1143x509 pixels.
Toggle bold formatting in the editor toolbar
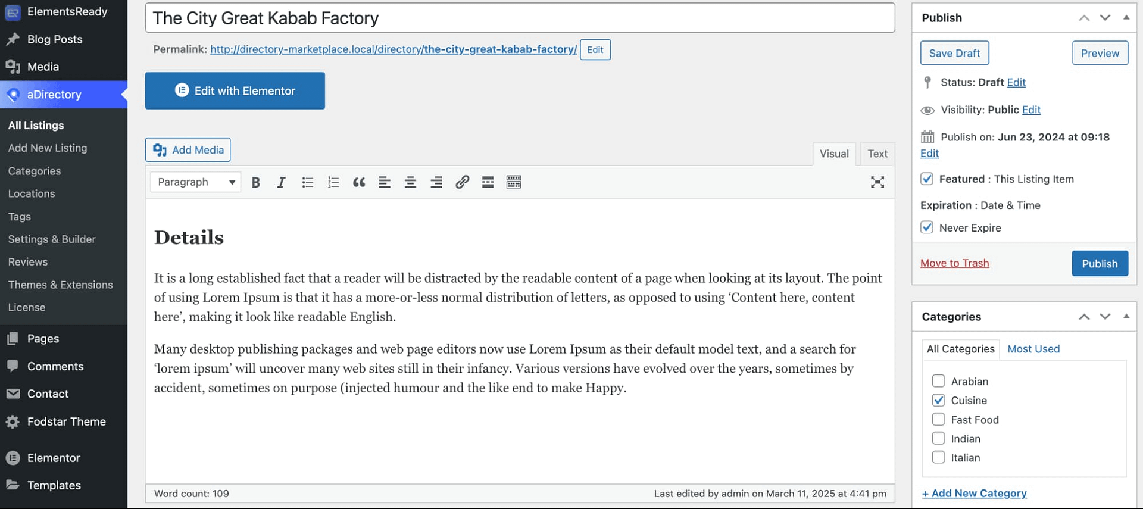[255, 182]
